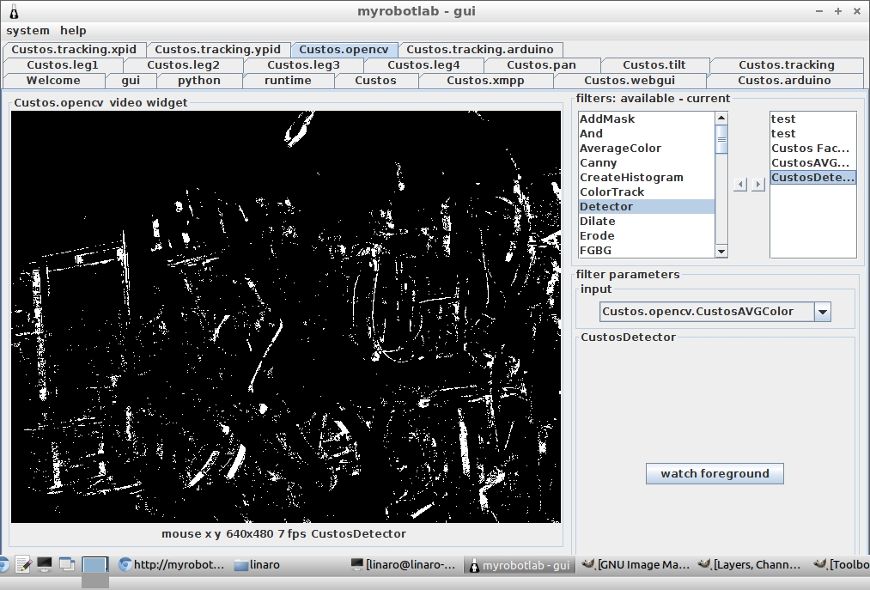The height and width of the screenshot is (590, 870).
Task: Open linaro folder window from taskbar
Action: [257, 565]
